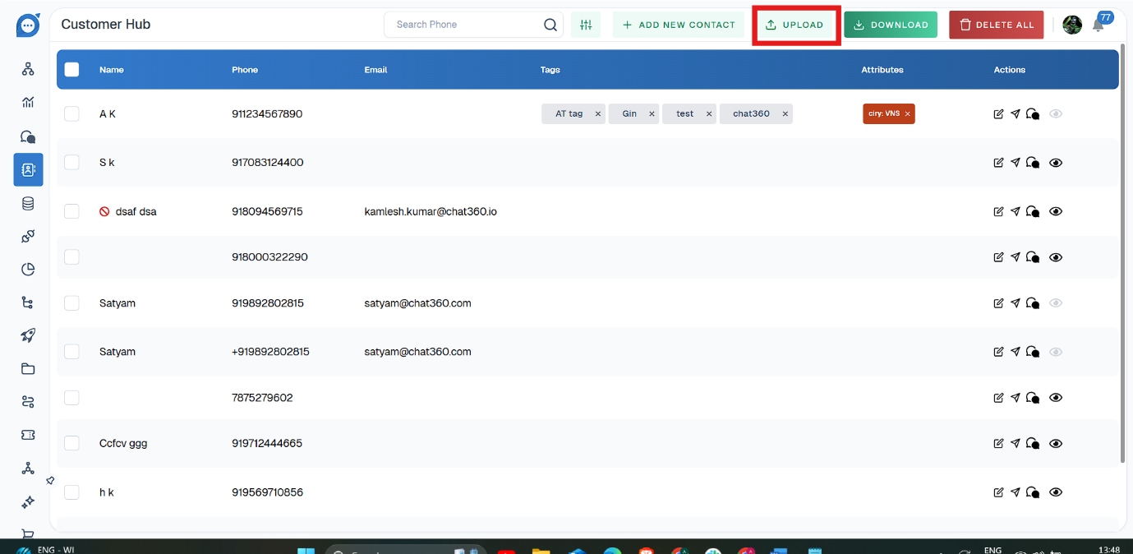Click the filter sliders icon beside search

coord(586,25)
